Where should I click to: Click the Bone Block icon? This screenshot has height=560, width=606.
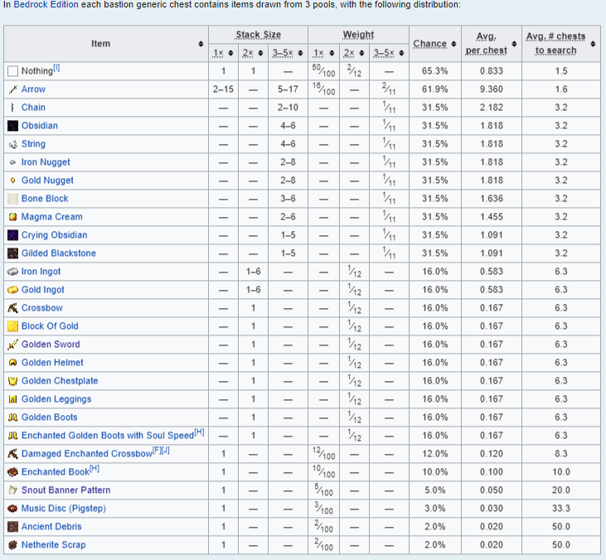point(12,199)
